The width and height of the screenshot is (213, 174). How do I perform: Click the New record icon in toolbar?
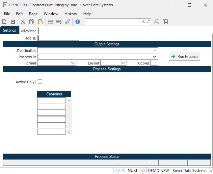tap(4, 22)
